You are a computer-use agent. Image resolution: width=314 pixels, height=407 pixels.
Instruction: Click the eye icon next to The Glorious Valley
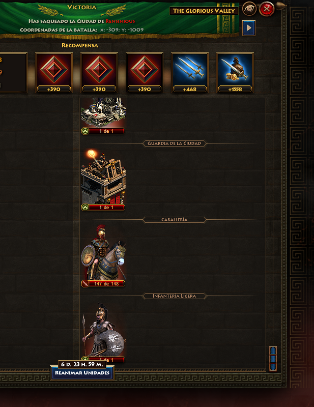point(249,9)
